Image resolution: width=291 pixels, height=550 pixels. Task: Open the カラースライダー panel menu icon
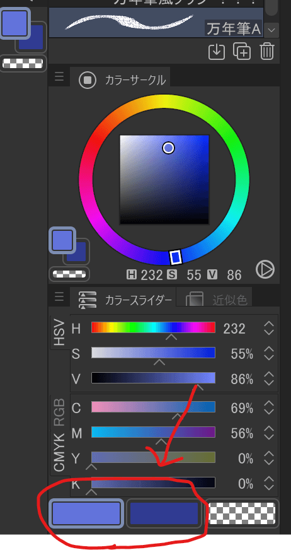point(59,296)
